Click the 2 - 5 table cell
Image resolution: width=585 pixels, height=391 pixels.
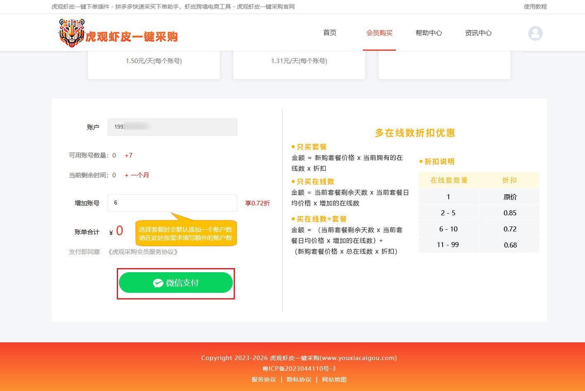449,213
